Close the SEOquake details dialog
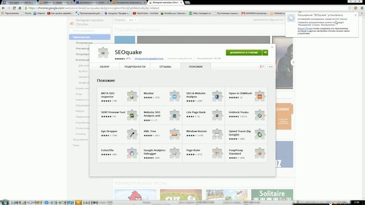 click(x=272, y=47)
